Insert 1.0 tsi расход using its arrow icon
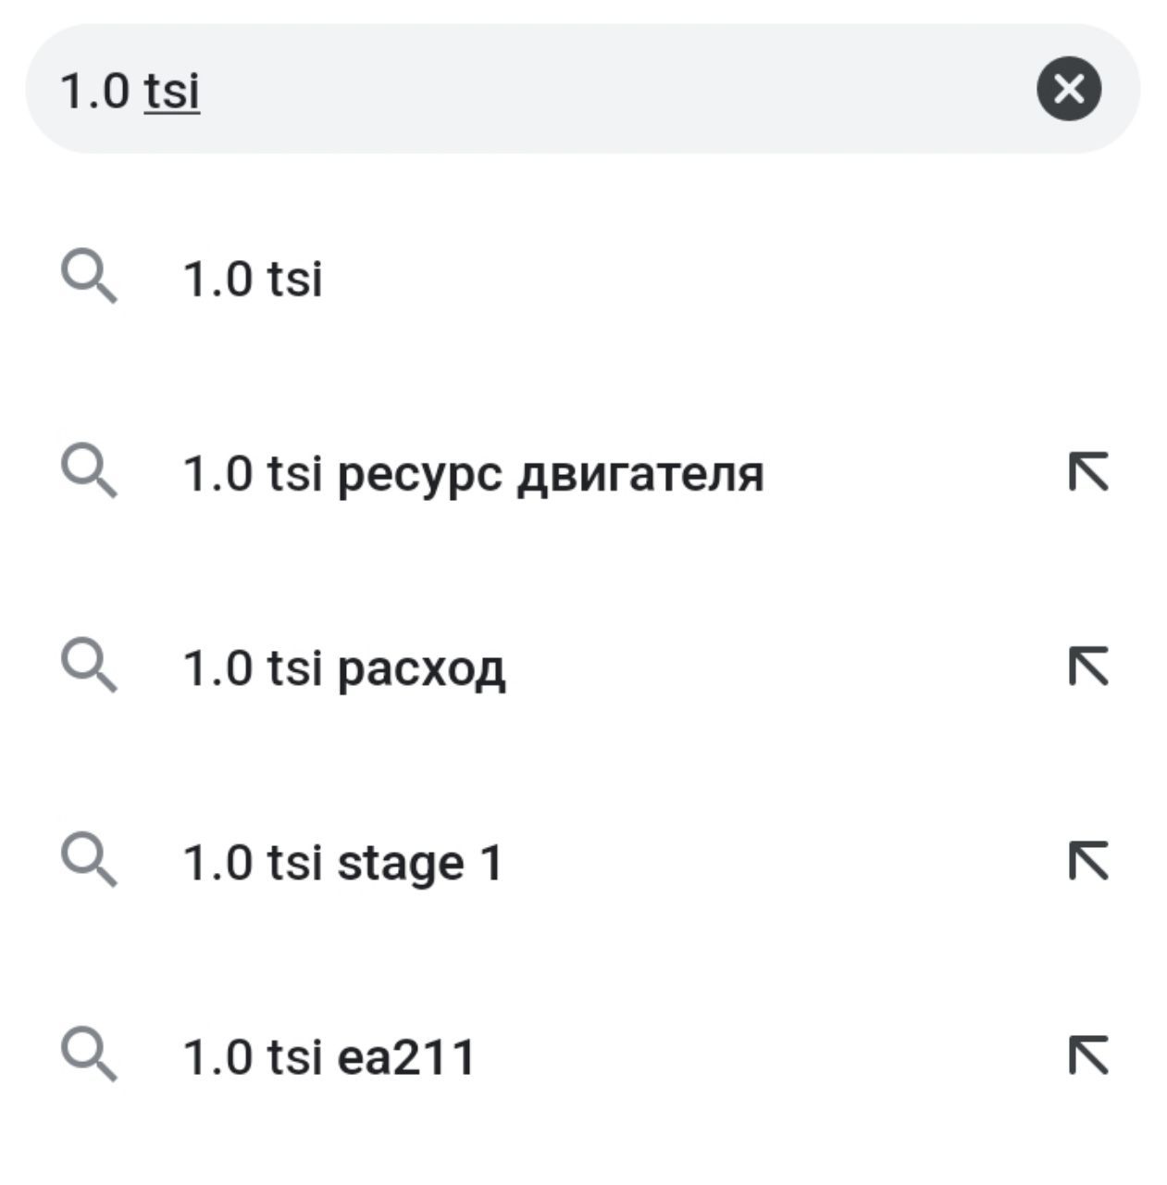The image size is (1167, 1185). tap(1088, 667)
